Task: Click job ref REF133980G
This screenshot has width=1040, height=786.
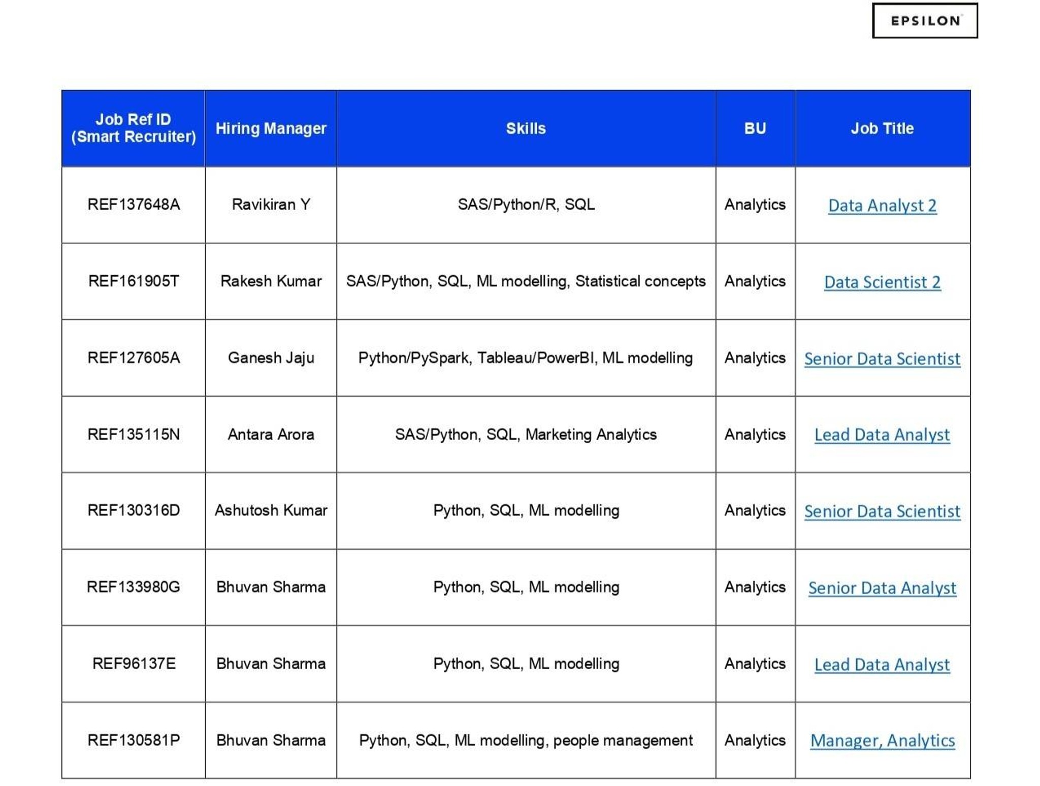Action: 134,586
